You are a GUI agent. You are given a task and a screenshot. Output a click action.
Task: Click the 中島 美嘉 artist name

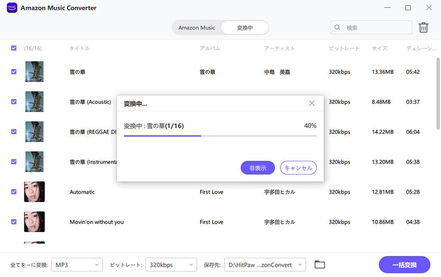pyautogui.click(x=277, y=72)
